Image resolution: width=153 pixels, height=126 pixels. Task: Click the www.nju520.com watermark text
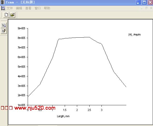coord(35,108)
